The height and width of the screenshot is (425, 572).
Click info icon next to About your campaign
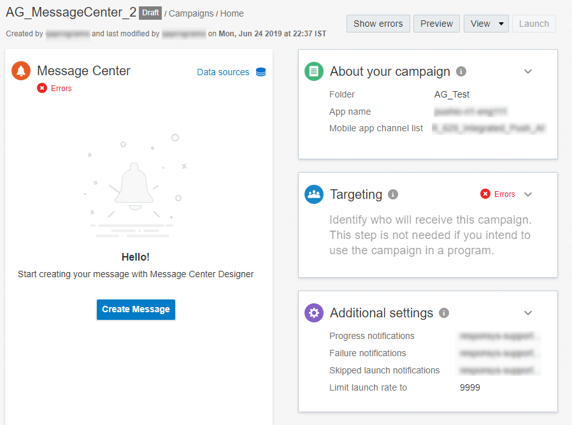click(461, 71)
